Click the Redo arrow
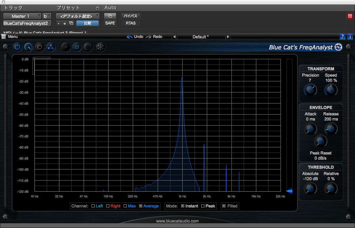This screenshot has width=355, height=228. point(149,37)
